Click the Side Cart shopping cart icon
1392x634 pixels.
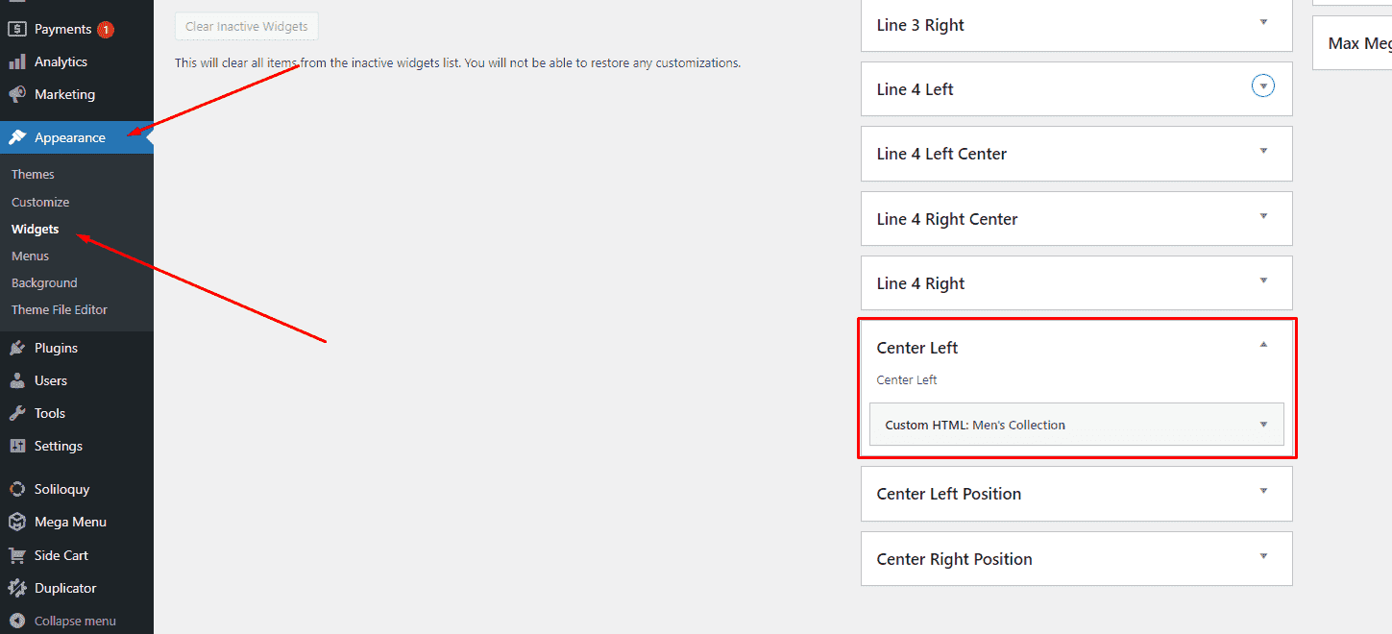[17, 555]
